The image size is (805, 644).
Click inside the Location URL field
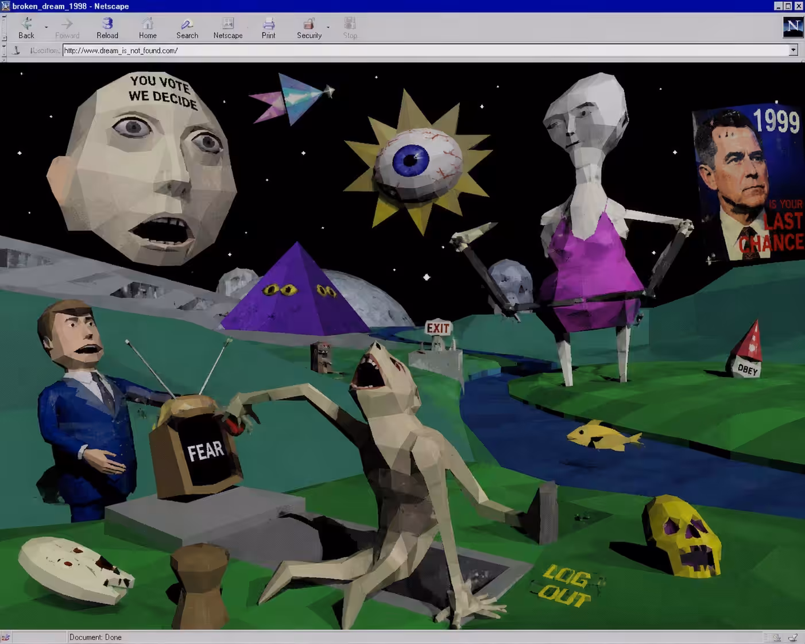coord(425,51)
